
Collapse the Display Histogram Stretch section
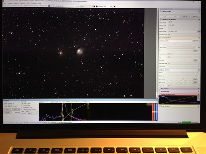160,94
